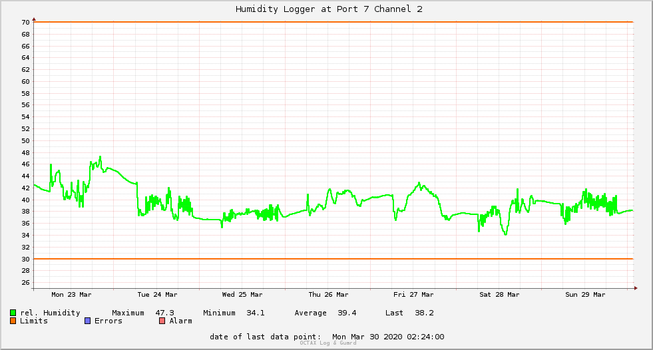Click the Maximum value 47.3
This screenshot has width=653, height=350.
tap(165, 313)
